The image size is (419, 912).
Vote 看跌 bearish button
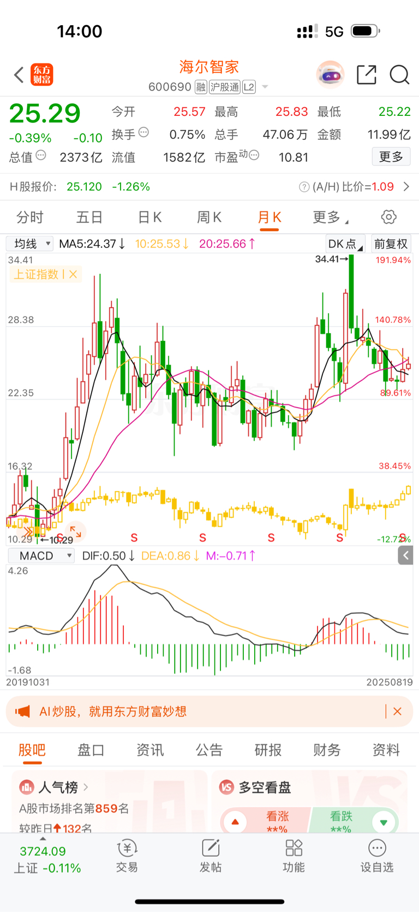(355, 821)
